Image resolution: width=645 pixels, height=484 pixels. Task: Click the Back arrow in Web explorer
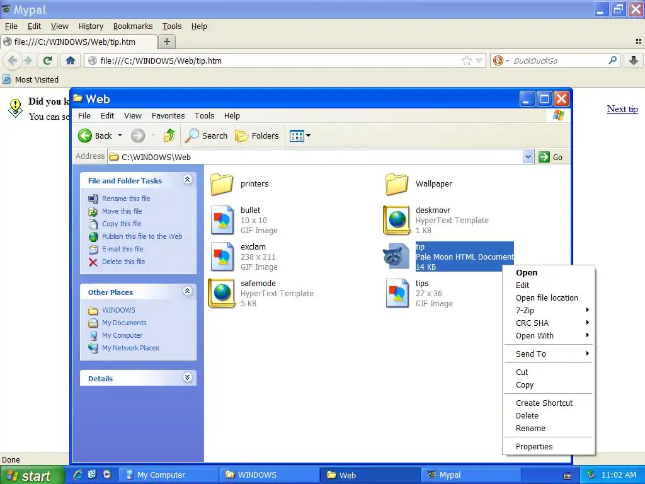coord(85,135)
